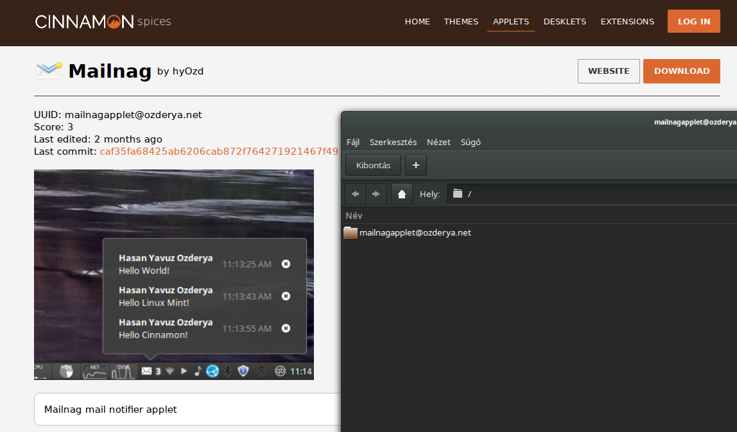Open the DESKLETS page

pos(565,22)
